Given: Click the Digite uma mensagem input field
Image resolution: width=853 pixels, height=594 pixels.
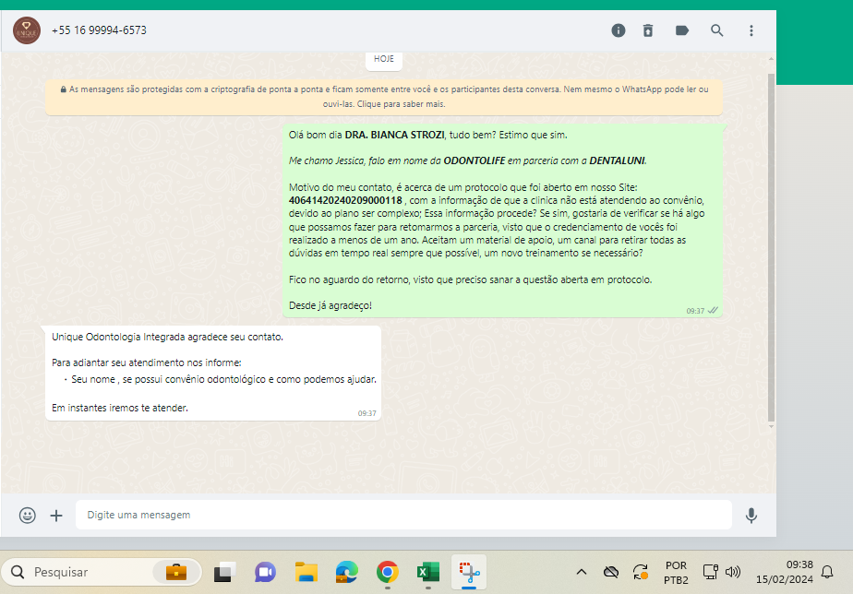Looking at the screenshot, I should [x=403, y=515].
